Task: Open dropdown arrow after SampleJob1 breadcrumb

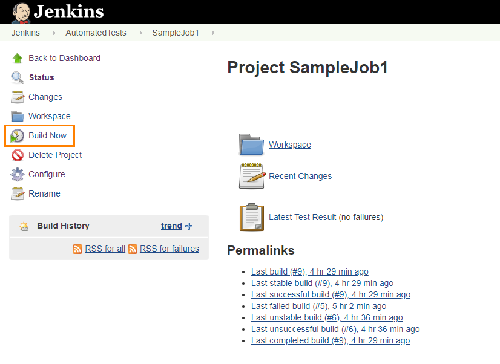Action: point(213,33)
